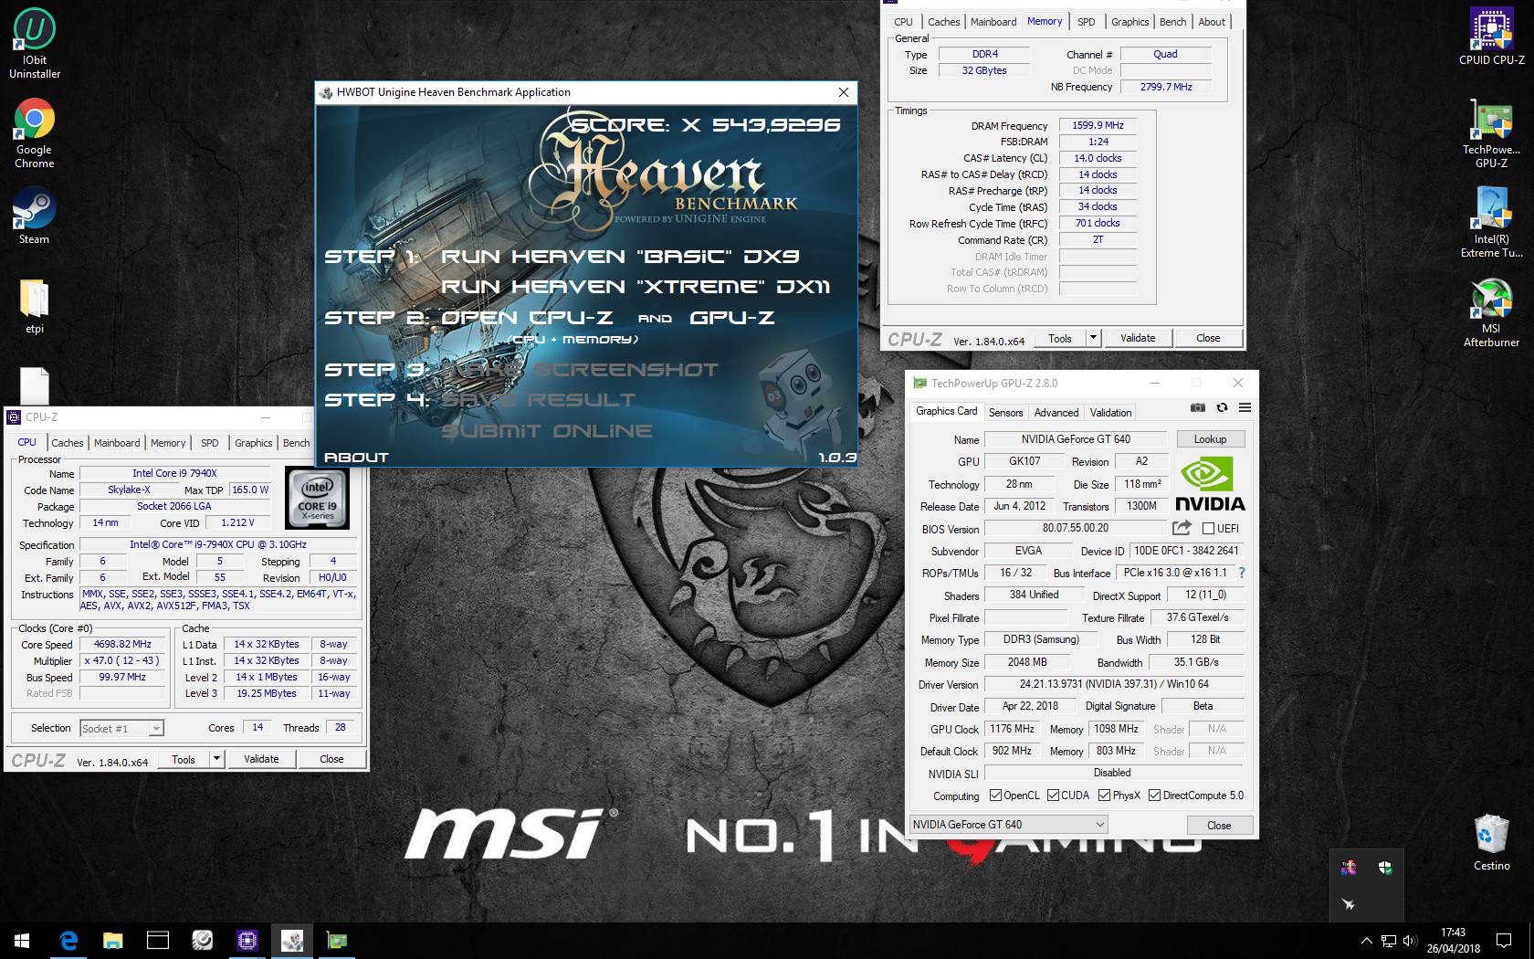Open the Validation tab in GPU-Z

[1110, 413]
